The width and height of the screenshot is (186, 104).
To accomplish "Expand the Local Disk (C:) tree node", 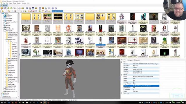I will 3,29.
